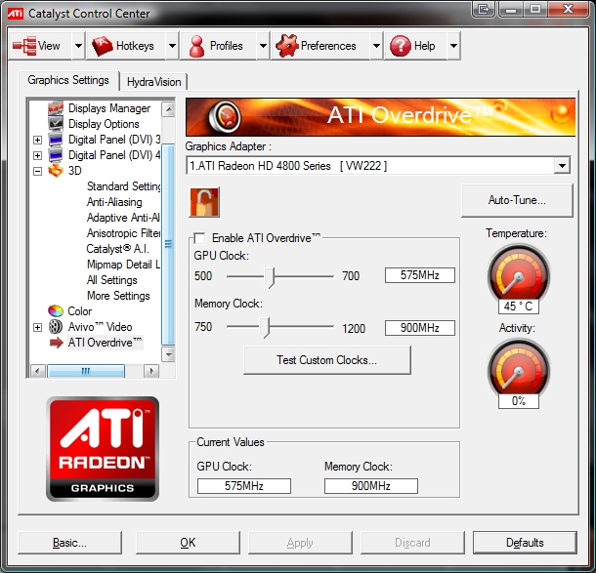Click the Color wheel icon
Screen dimensions: 596x573
pyautogui.click(x=56, y=311)
